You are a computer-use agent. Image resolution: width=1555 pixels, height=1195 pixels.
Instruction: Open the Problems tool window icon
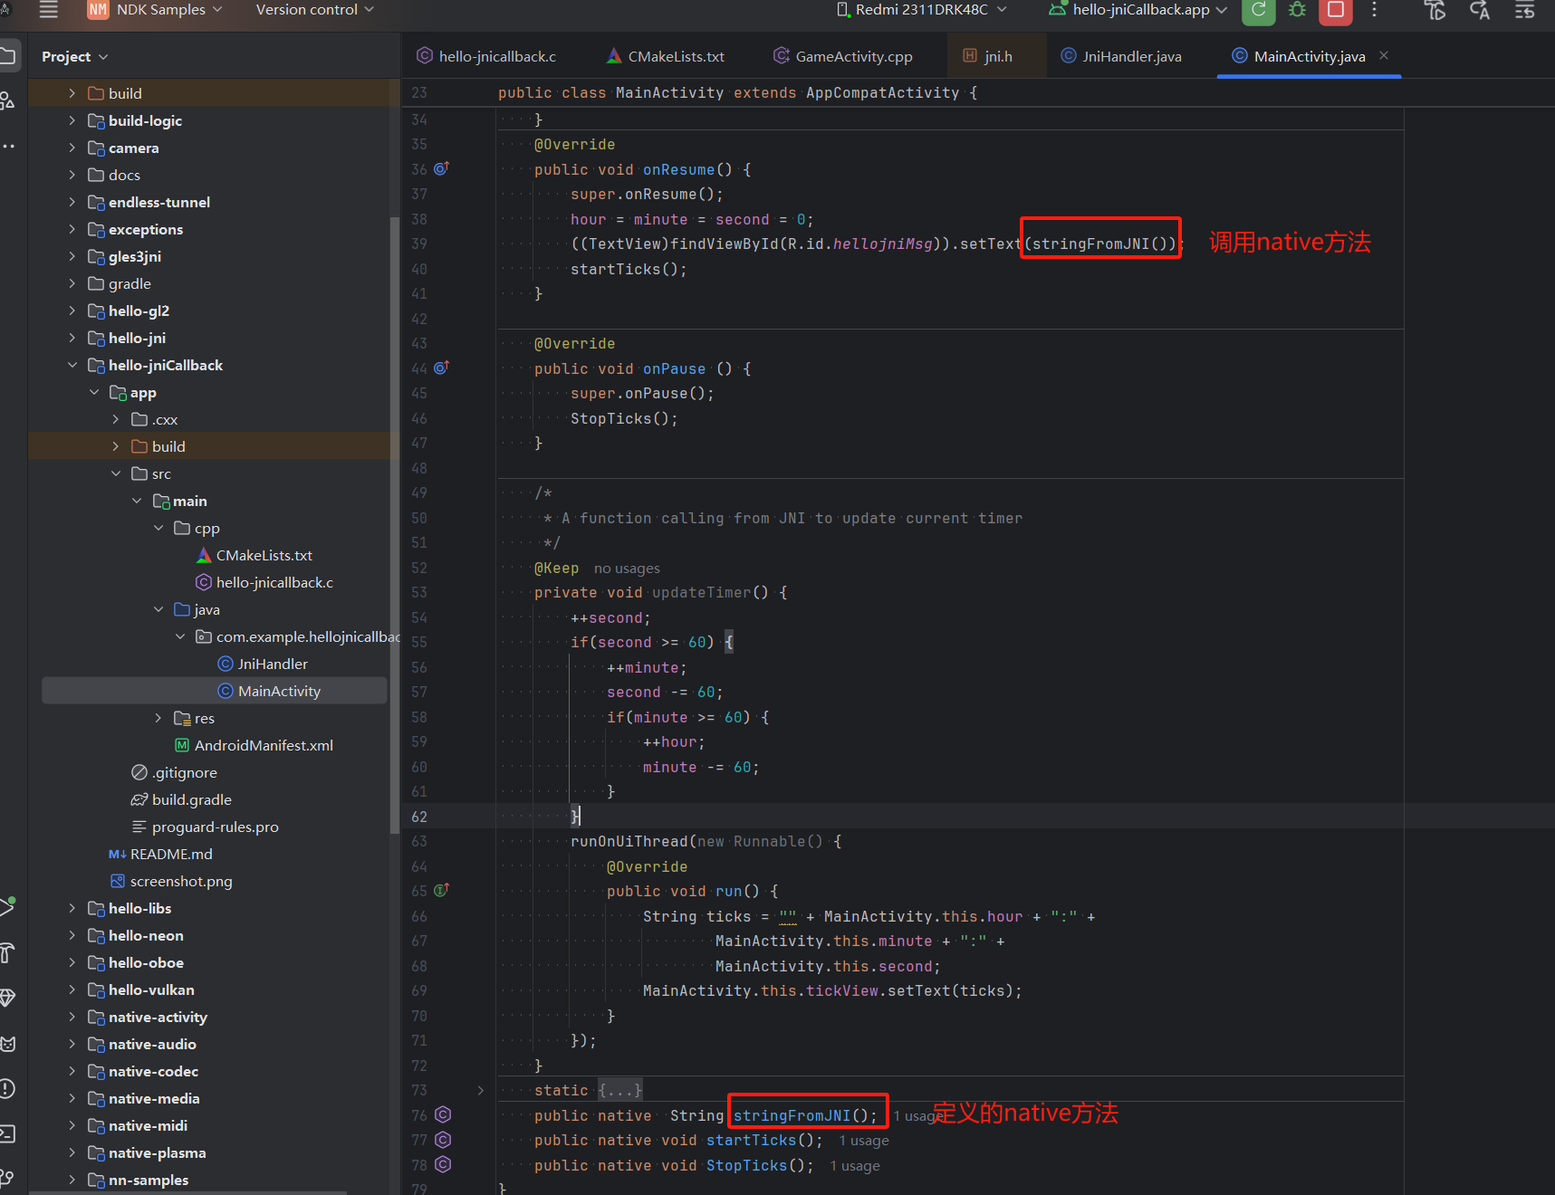(x=7, y=1088)
